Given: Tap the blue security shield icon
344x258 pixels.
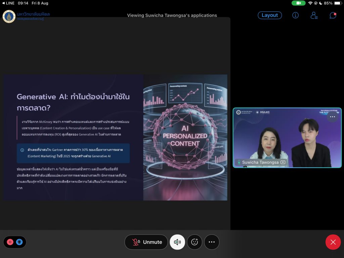Looking at the screenshot, I should tap(19, 242).
